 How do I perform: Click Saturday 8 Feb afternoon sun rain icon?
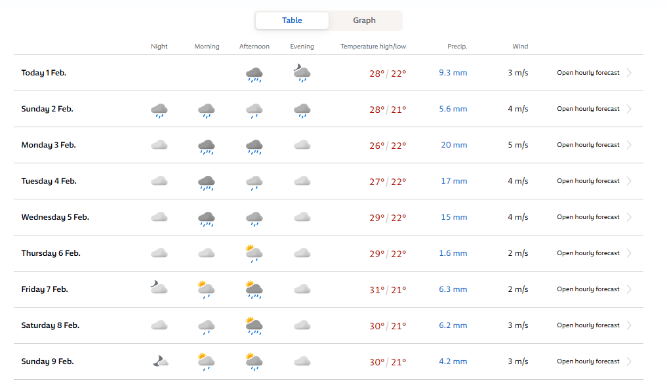pyautogui.click(x=254, y=326)
